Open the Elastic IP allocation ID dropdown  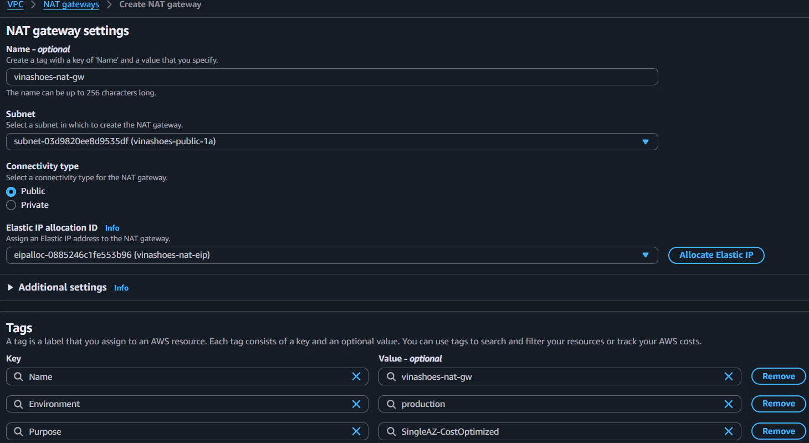(331, 255)
